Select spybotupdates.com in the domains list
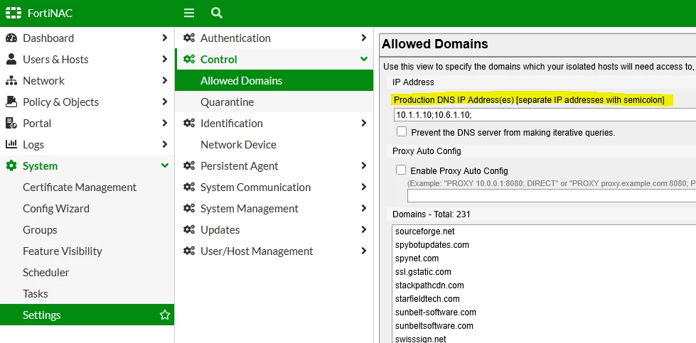Screen dimensions: 696x343 pos(432,244)
